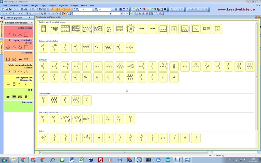Toggle the red arrow selection tool
This screenshot has height=163, width=261.
[64, 13]
